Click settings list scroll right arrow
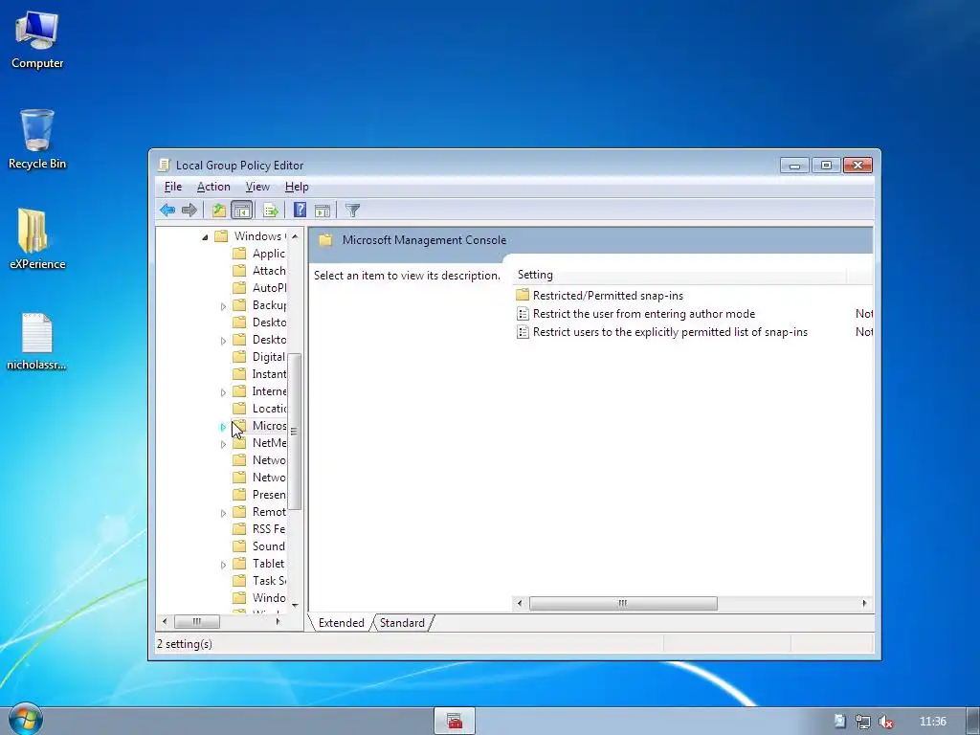980x735 pixels. coord(864,603)
